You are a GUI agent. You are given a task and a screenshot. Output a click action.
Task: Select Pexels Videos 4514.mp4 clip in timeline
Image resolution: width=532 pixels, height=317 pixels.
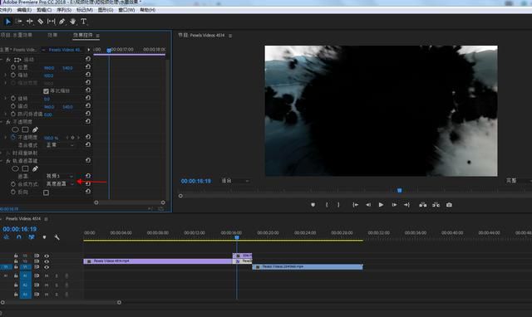[158, 261]
